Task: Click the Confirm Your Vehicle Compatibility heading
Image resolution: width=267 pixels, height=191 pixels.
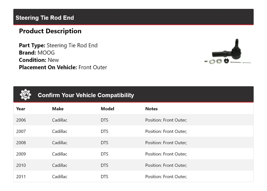Action: pos(86,95)
